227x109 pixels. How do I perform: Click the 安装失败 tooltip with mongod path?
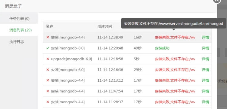(x=174, y=23)
